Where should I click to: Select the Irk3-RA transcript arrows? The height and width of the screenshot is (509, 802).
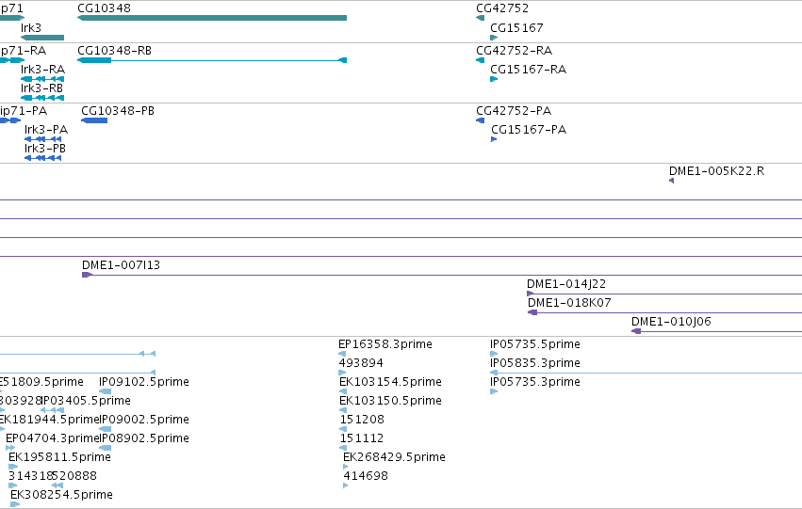(x=42, y=79)
